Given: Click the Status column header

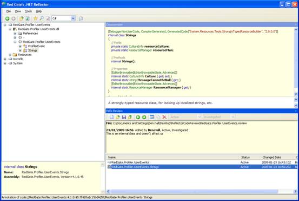Looking at the screenshot, I should (250, 157).
